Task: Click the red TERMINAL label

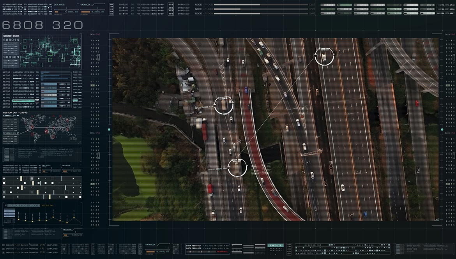Action: point(222,252)
